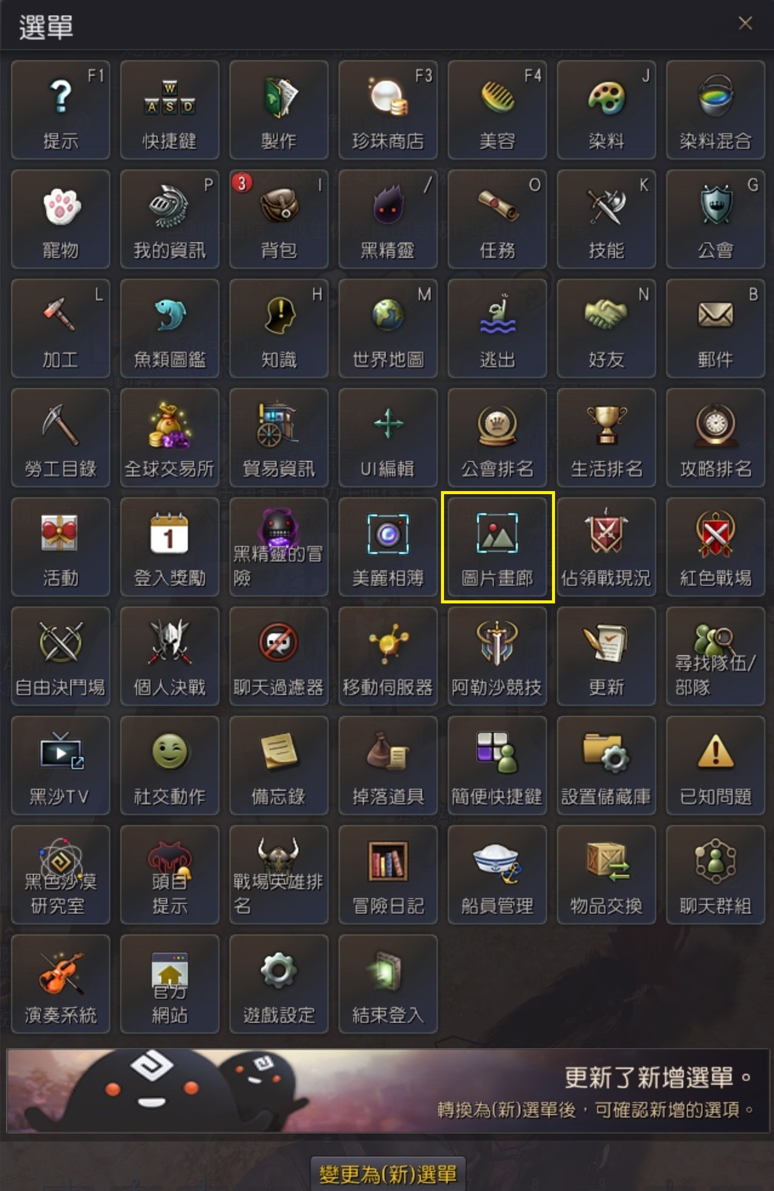Click the 變更為(新)選單 button
This screenshot has width=774, height=1191.
point(388,1174)
